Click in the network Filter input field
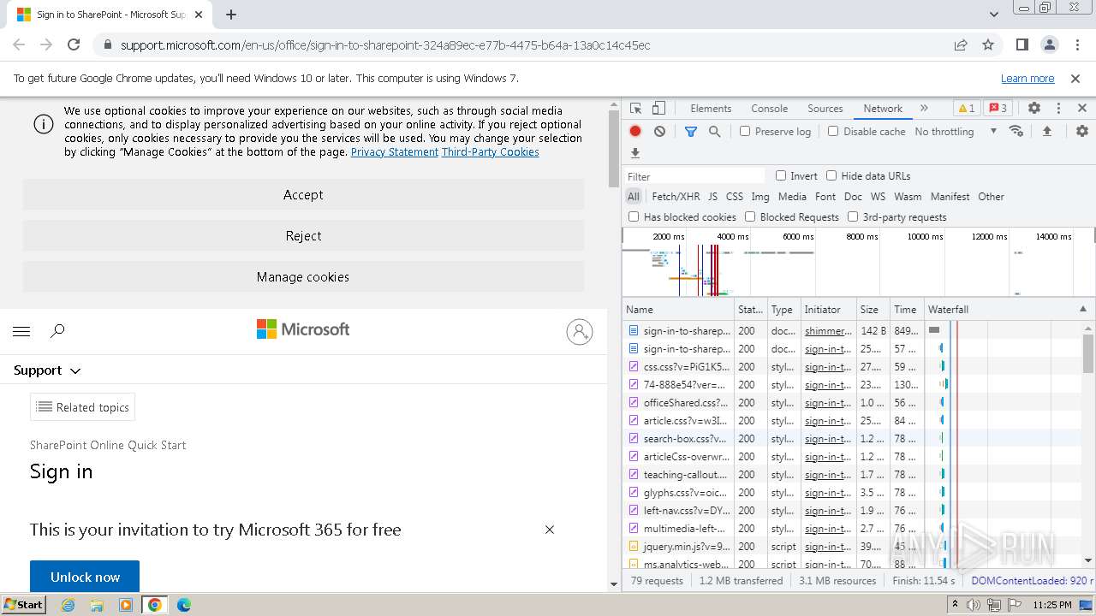 click(694, 176)
